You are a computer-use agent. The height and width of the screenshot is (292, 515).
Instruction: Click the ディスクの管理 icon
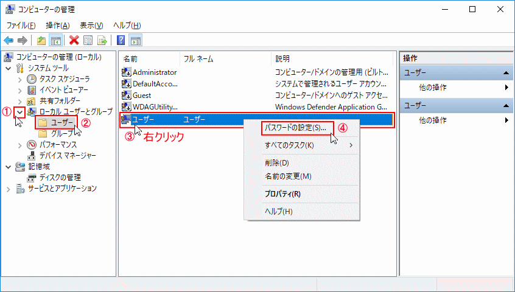pos(32,178)
